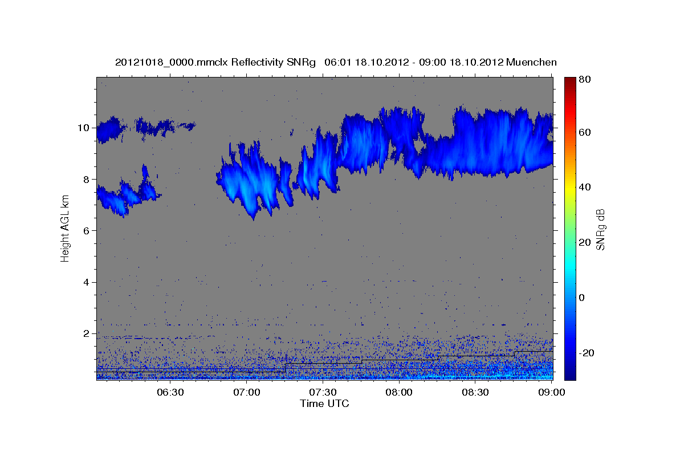
Task: Click the colorbar value 40
Action: click(584, 187)
